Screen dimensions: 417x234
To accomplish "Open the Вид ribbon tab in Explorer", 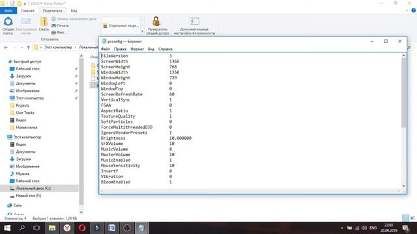I will [74, 10].
